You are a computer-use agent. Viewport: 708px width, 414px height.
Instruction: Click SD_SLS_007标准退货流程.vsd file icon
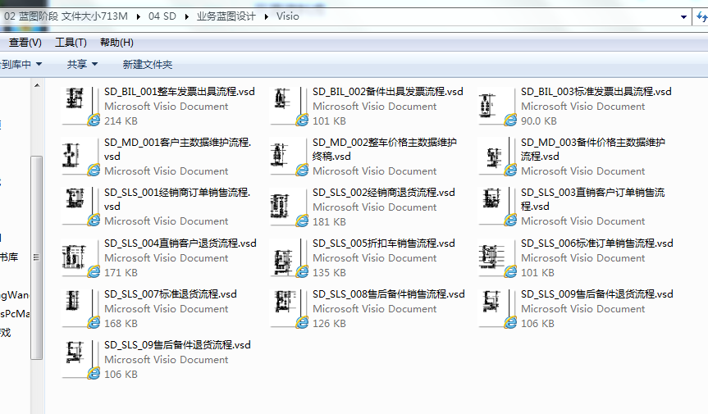click(79, 308)
